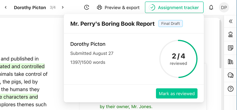Open the DP profile avatar

click(224, 7)
